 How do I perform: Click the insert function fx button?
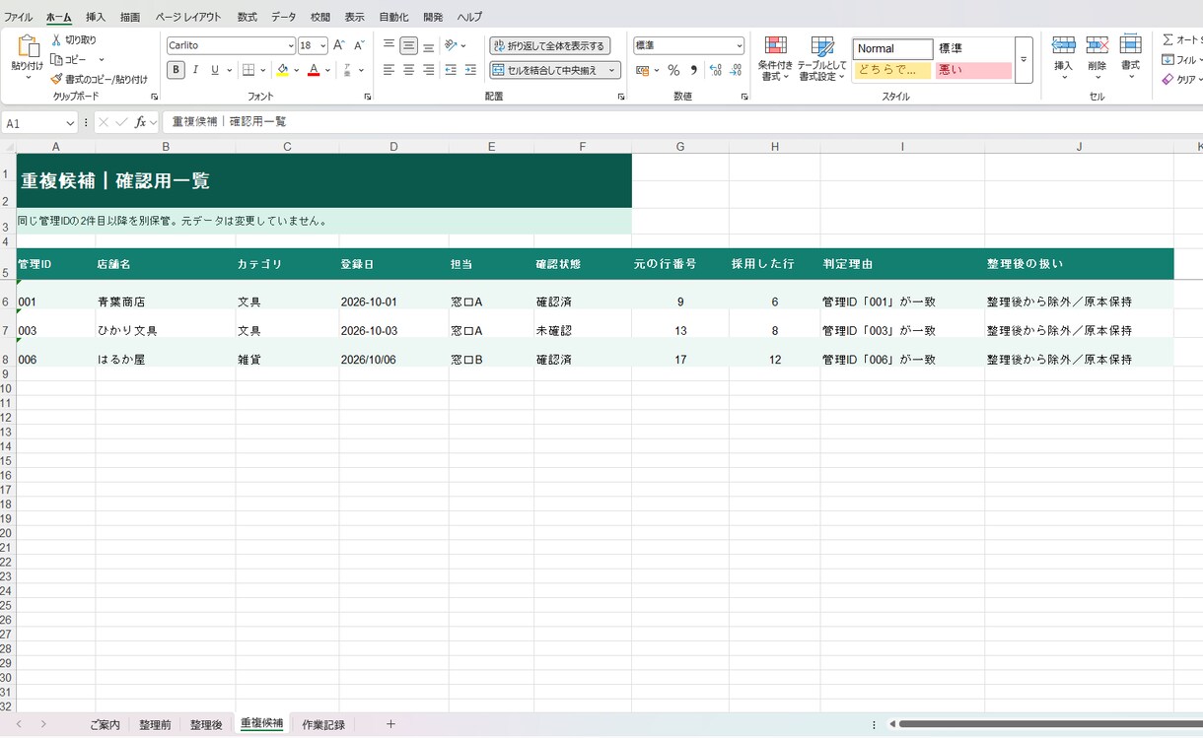tap(141, 122)
